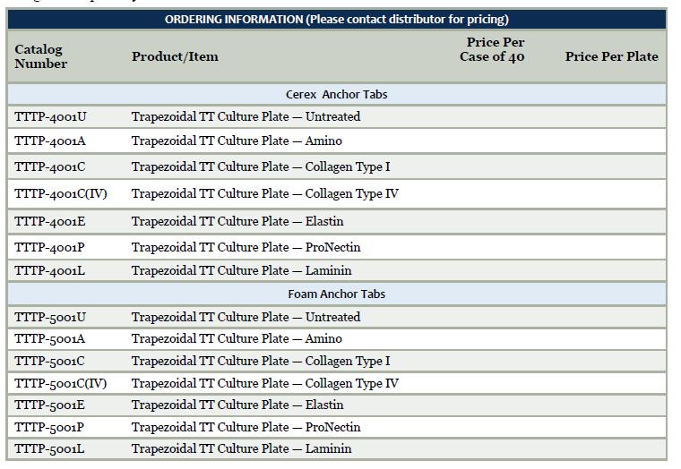Select catalog number TTTP-5001C
The height and width of the screenshot is (469, 681).
pos(50,361)
